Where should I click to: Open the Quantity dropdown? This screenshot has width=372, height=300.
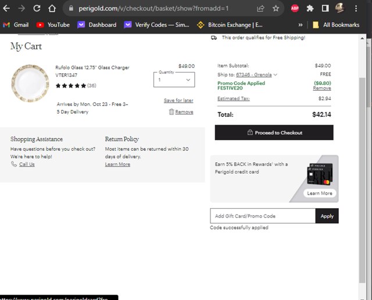click(x=174, y=80)
